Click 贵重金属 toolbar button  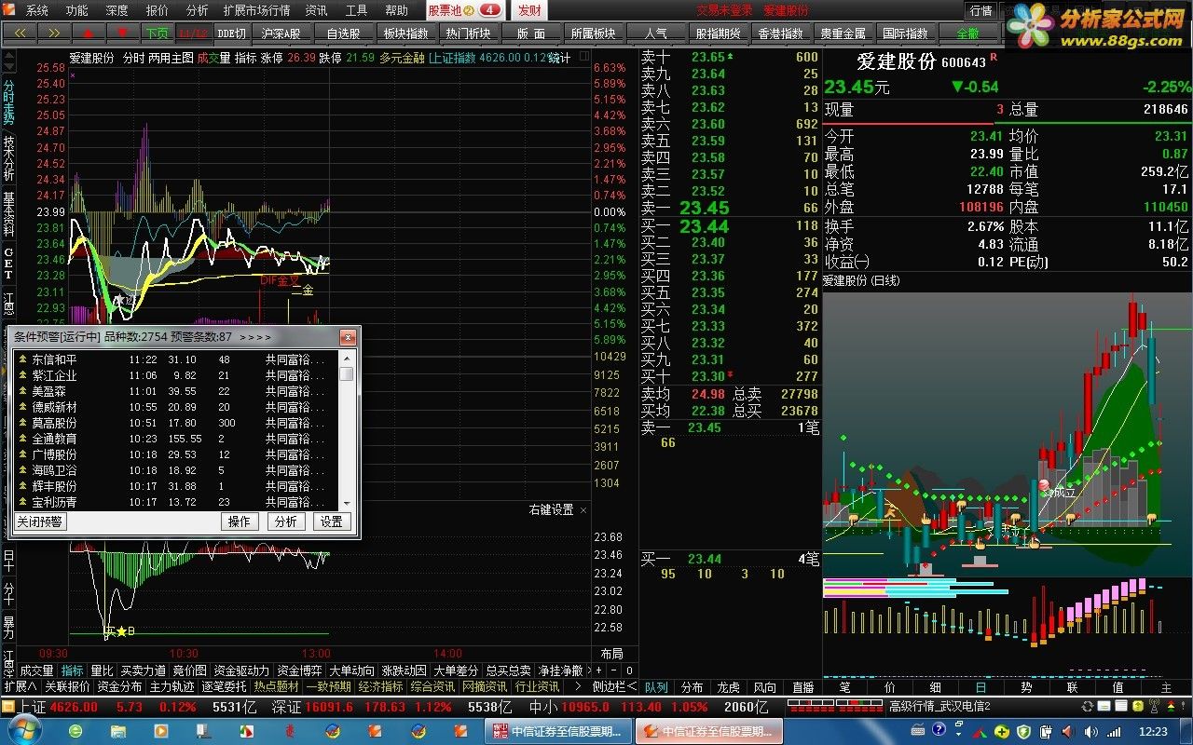tap(843, 33)
